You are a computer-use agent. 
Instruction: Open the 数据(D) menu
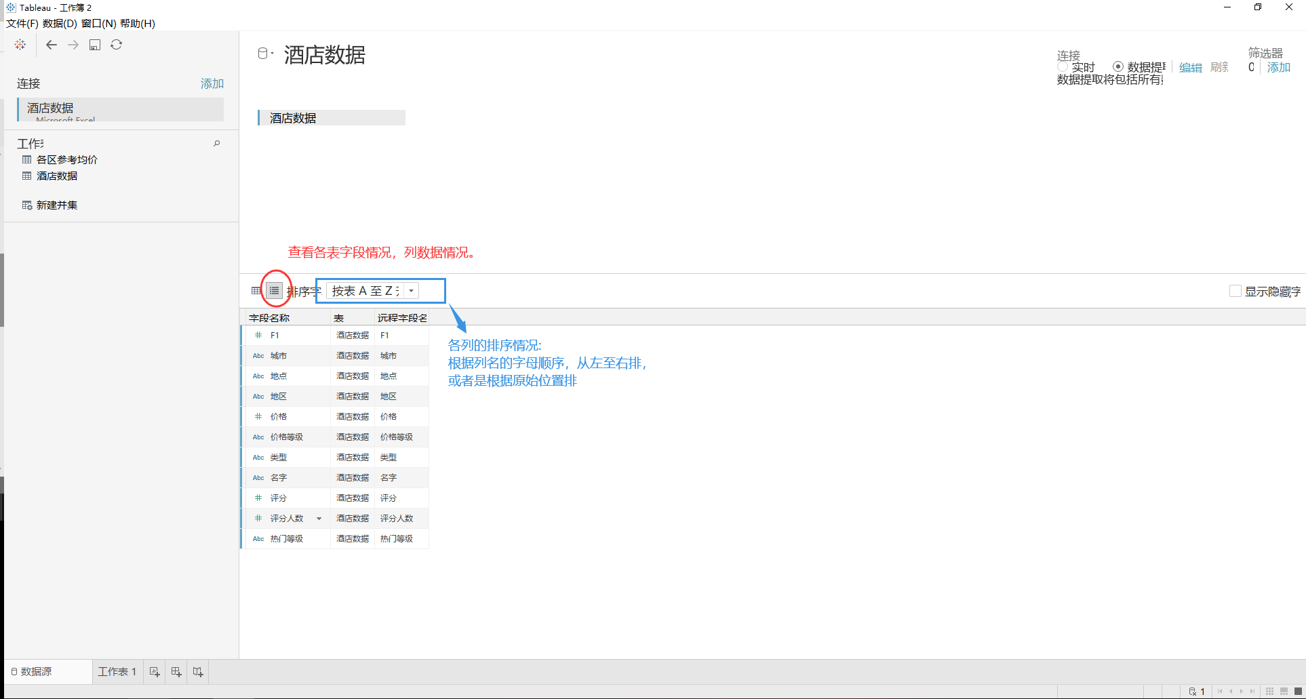point(60,23)
